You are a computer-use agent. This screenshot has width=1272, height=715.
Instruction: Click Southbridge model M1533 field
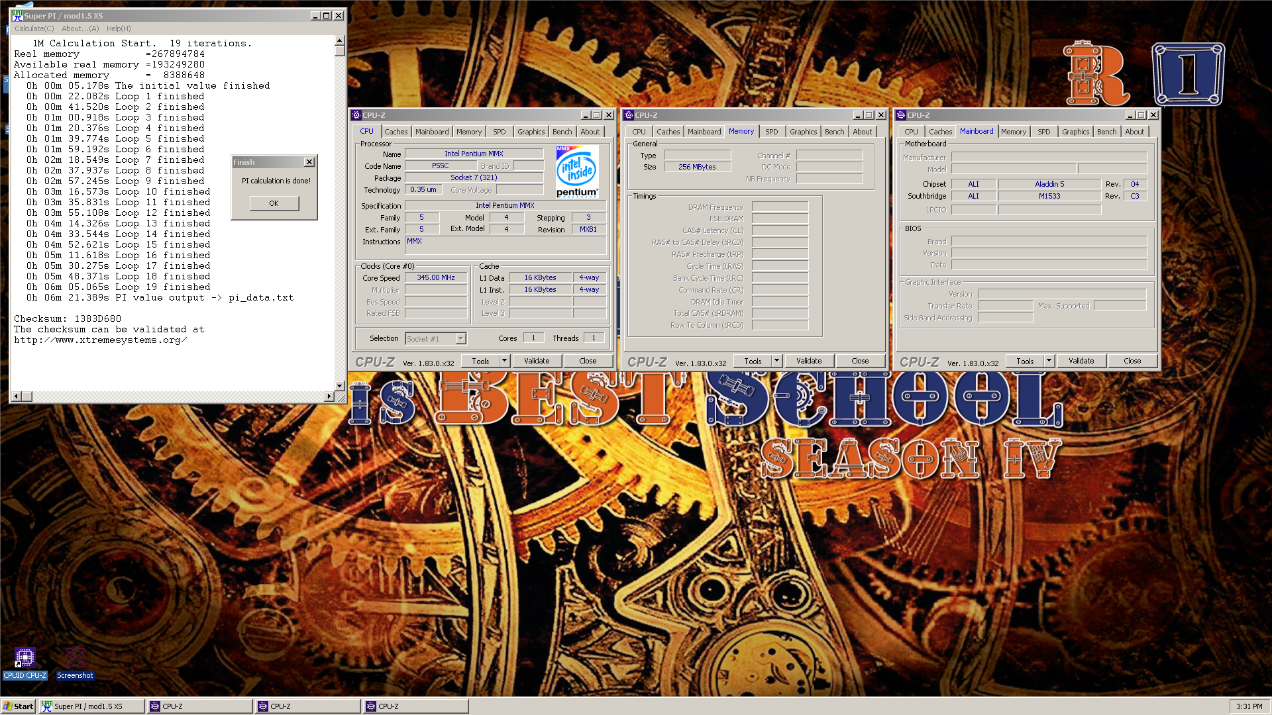(1049, 196)
